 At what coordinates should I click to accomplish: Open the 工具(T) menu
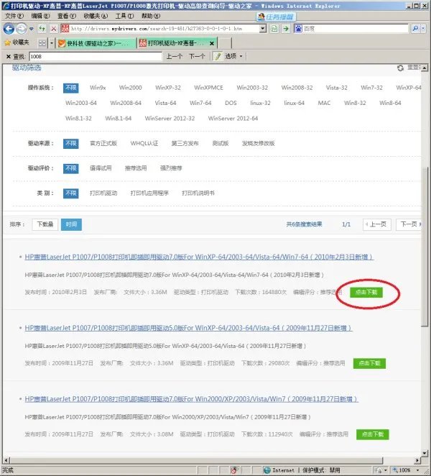pyautogui.click(x=124, y=15)
